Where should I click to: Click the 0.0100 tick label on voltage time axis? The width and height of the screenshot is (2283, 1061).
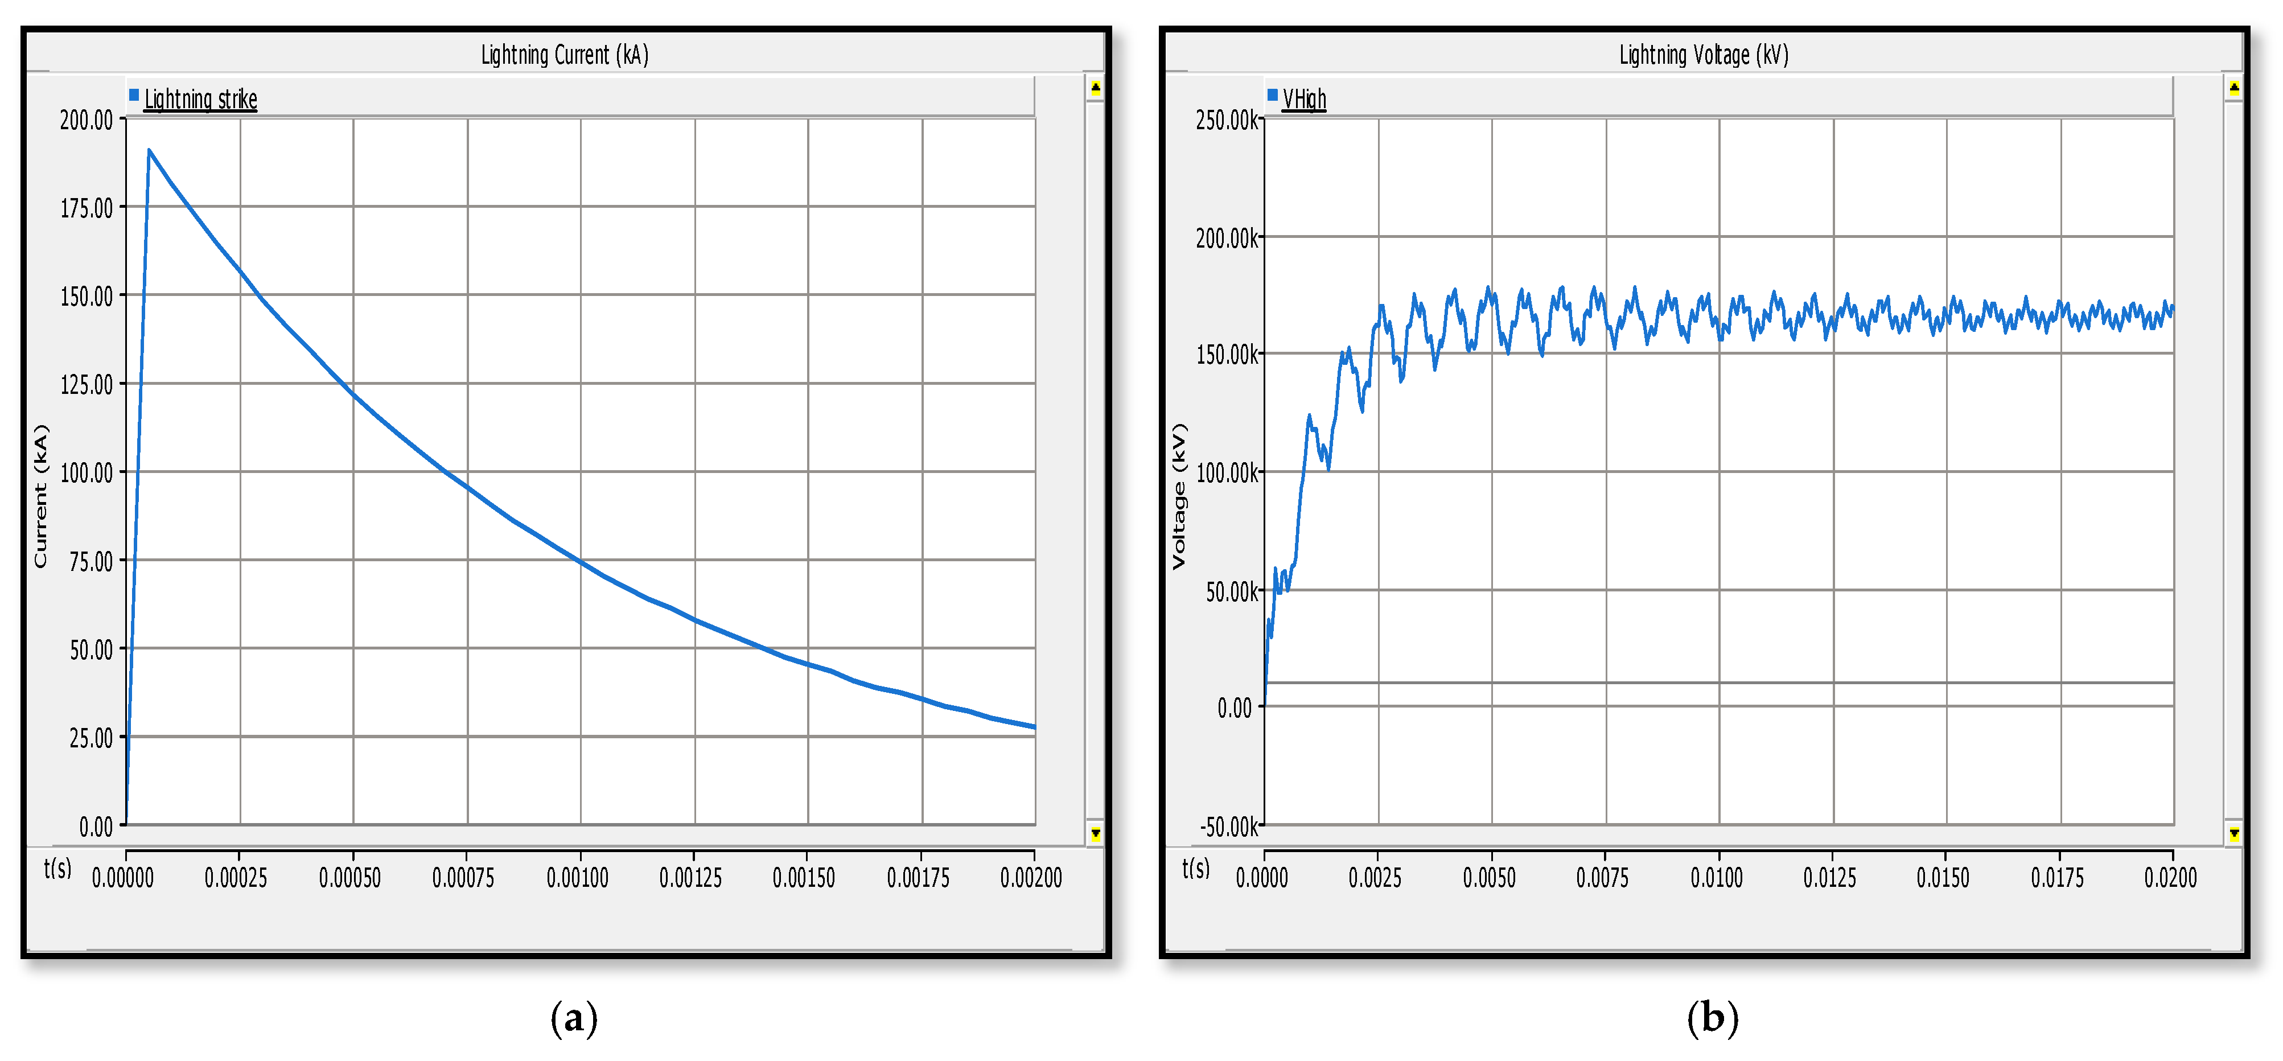[x=1716, y=878]
